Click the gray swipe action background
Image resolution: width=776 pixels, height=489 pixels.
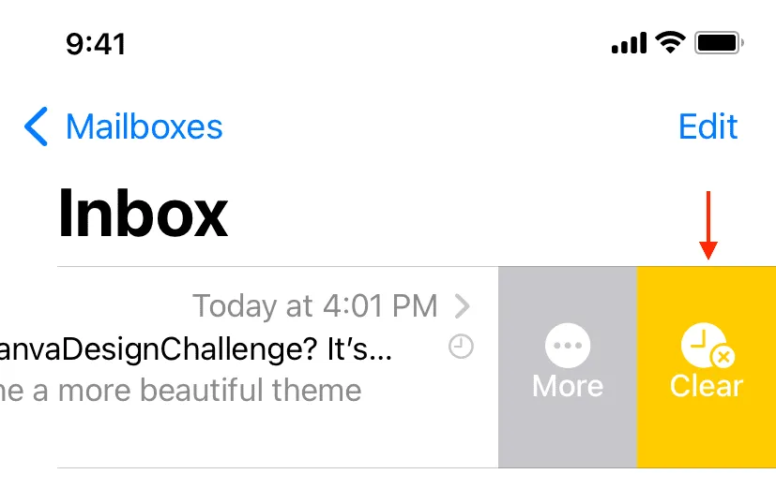click(568, 367)
